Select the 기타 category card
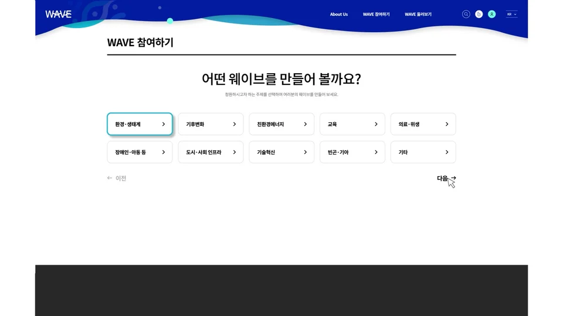563x316 pixels. pyautogui.click(x=423, y=152)
